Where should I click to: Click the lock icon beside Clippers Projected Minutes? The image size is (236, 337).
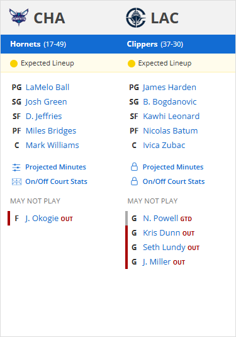point(134,167)
